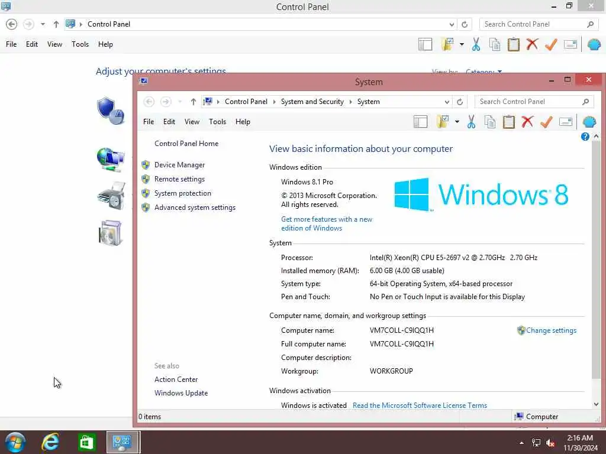Click Paste clipboard icon in Control Panel toolbar
606x454 pixels.
(x=514, y=44)
